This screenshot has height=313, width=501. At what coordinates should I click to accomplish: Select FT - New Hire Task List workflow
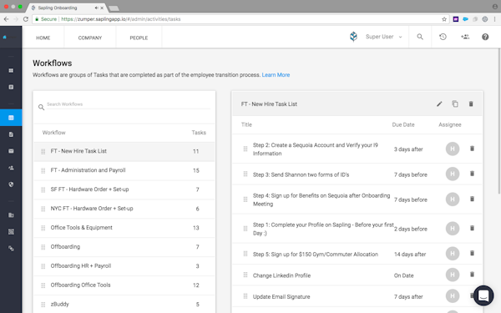(x=124, y=151)
